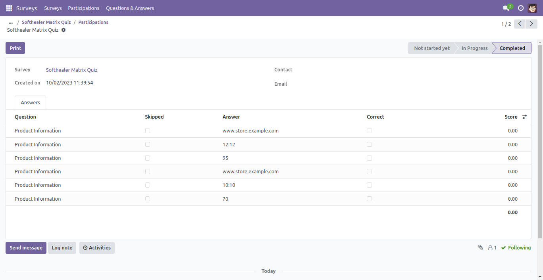Click the Following button

click(516, 247)
